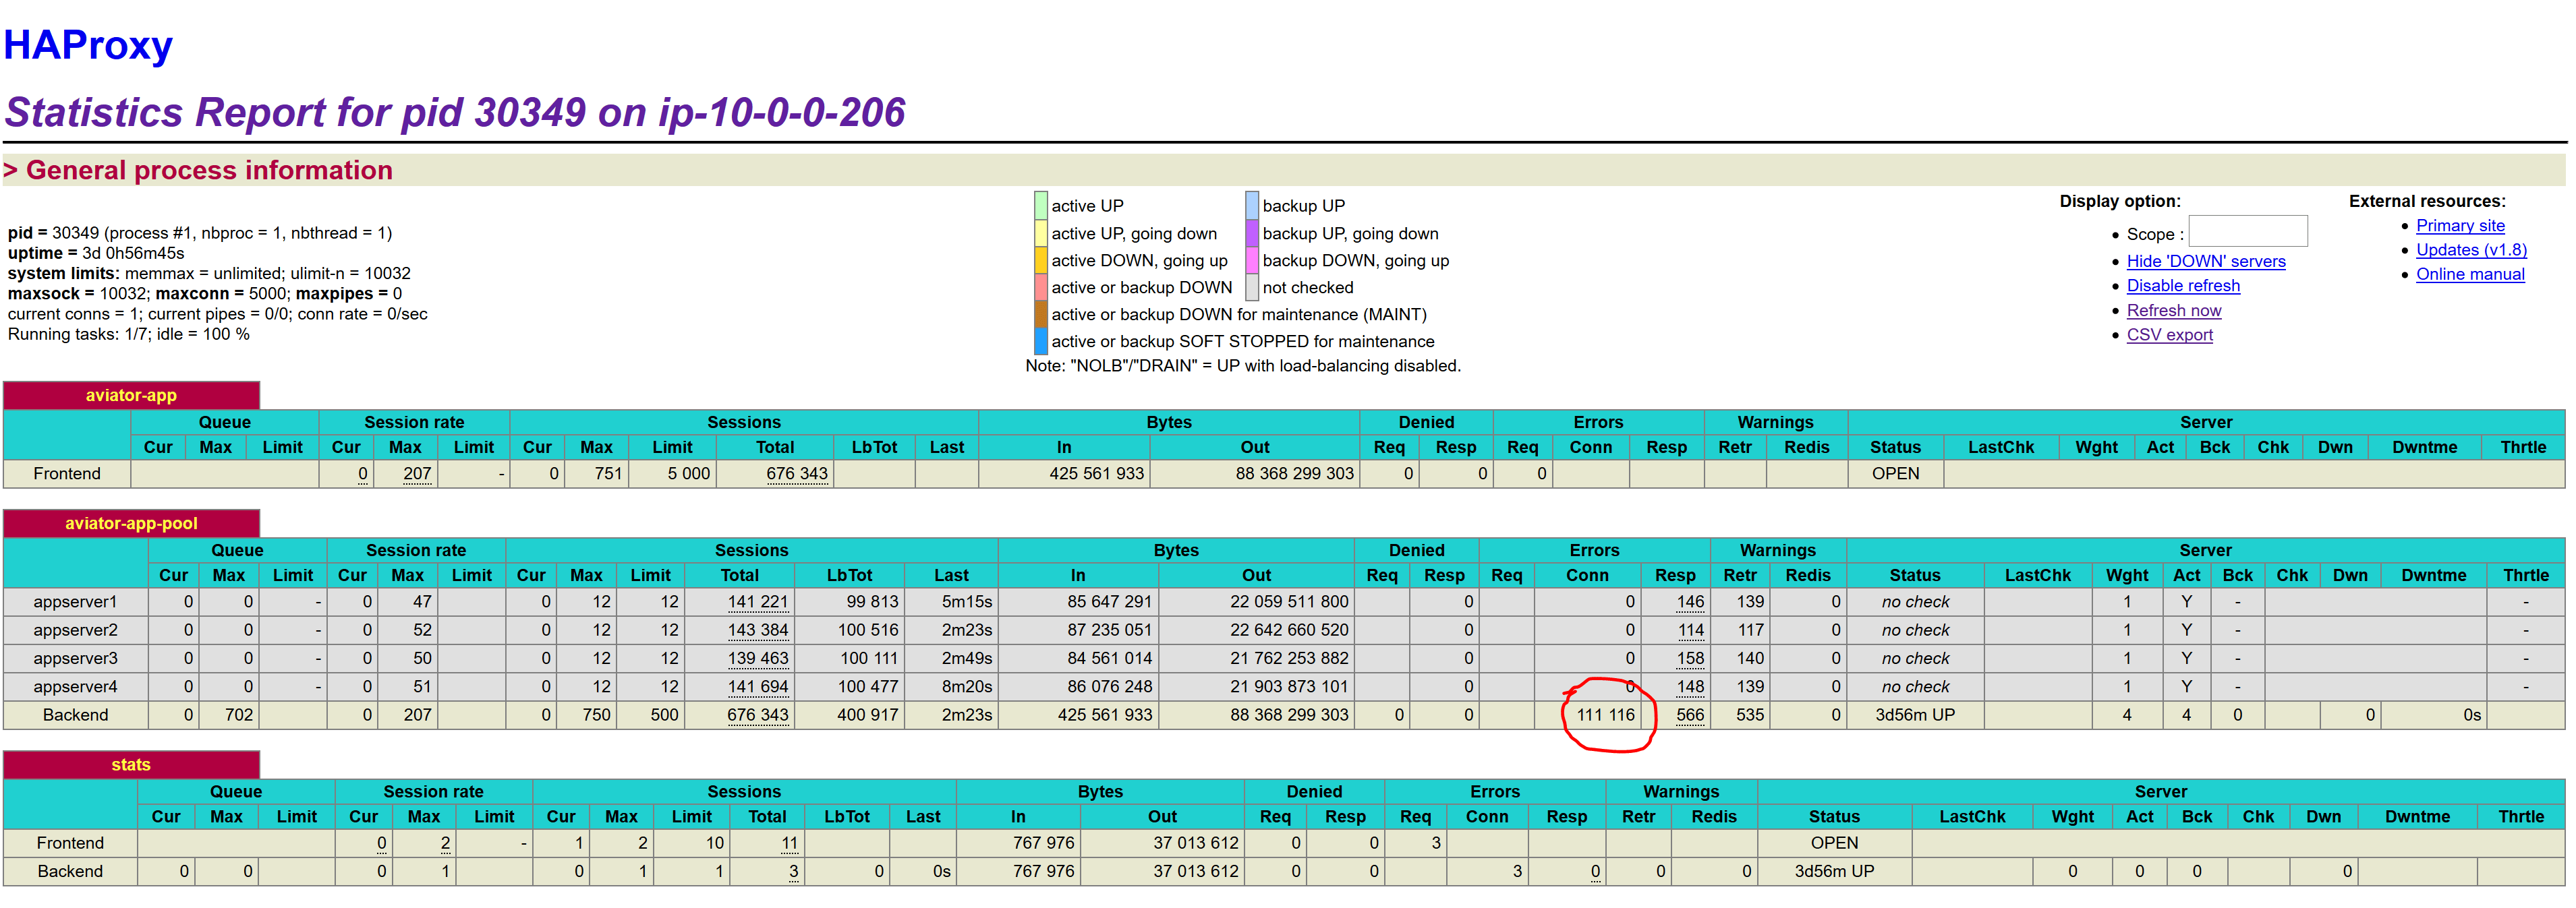This screenshot has height=908, width=2576.
Task: Click the green active UP swatch
Action: click(1040, 206)
